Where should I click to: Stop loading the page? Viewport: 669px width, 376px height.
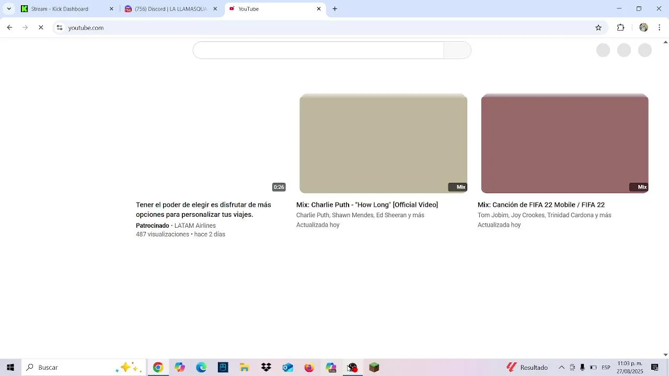41,28
